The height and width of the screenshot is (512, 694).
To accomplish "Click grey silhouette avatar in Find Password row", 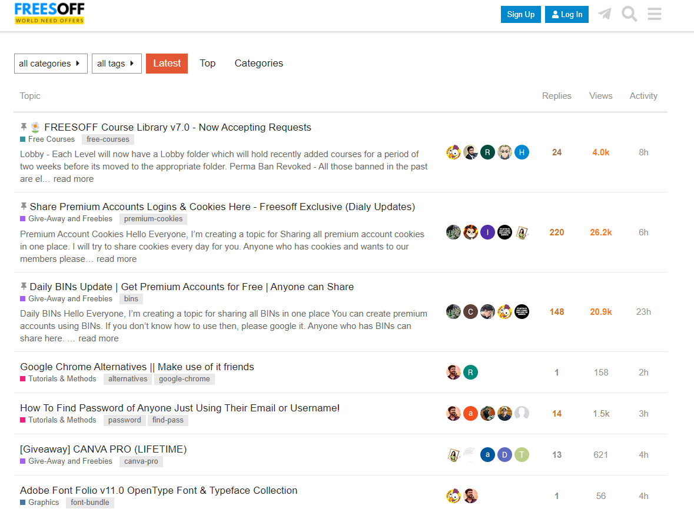I will (x=522, y=414).
